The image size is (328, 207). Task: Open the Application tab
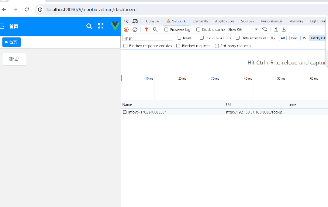224,21
